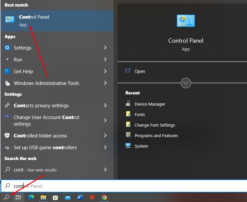The width and height of the screenshot is (247, 202).
Task: Open Control Panel best match result
Action: (57, 21)
